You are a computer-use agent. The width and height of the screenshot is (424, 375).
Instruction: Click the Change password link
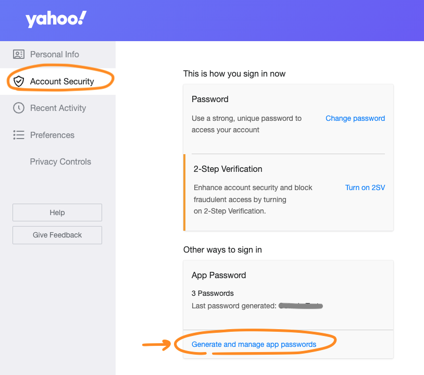pyautogui.click(x=355, y=118)
